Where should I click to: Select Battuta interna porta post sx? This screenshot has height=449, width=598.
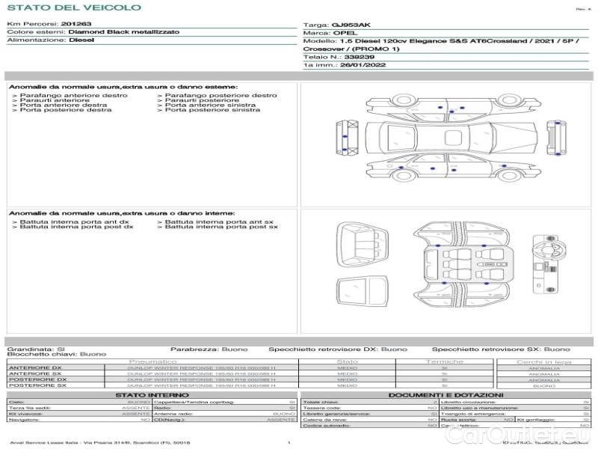click(x=221, y=227)
